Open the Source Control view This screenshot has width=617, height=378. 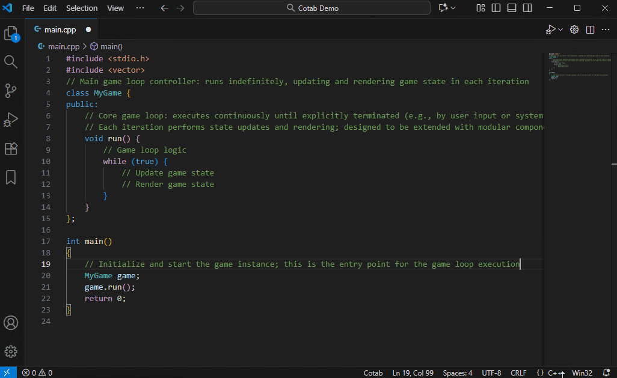click(11, 90)
